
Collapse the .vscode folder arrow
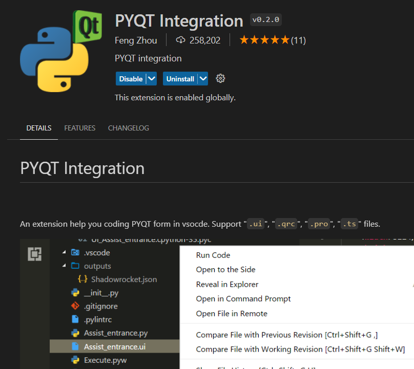pos(64,252)
